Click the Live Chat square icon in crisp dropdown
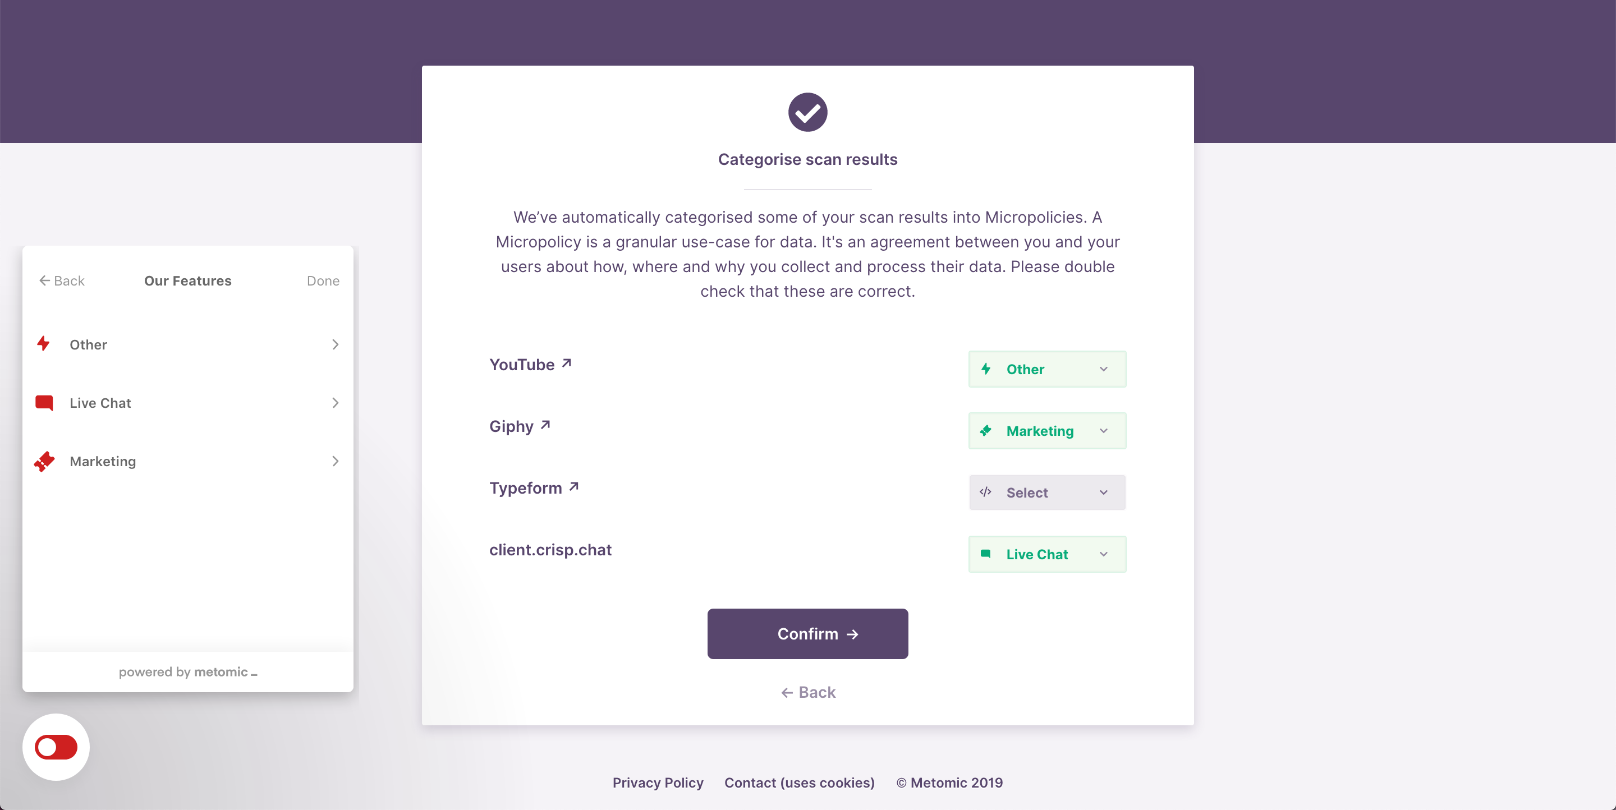 (987, 555)
